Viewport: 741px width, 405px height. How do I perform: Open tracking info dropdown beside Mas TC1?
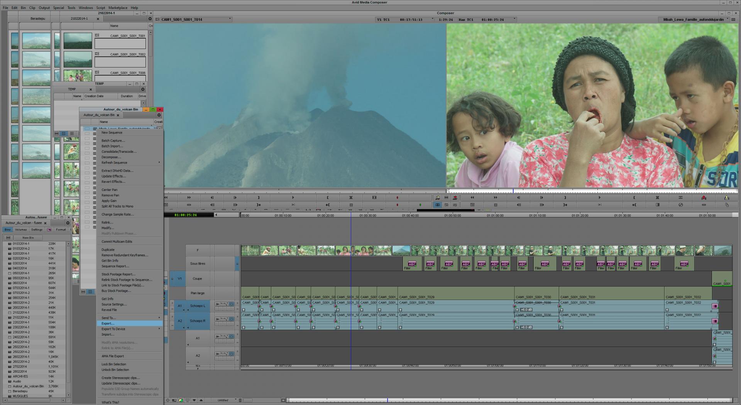(x=514, y=19)
